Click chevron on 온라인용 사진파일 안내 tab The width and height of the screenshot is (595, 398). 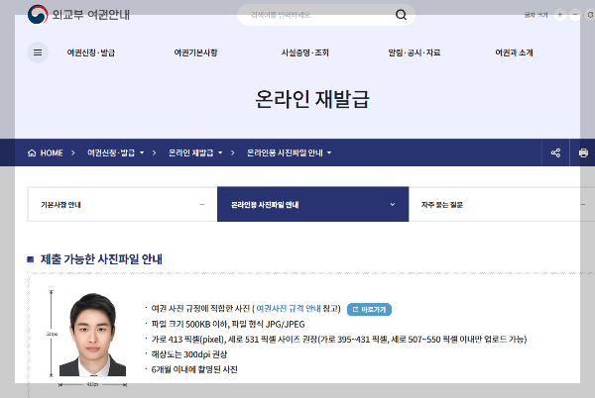point(393,205)
